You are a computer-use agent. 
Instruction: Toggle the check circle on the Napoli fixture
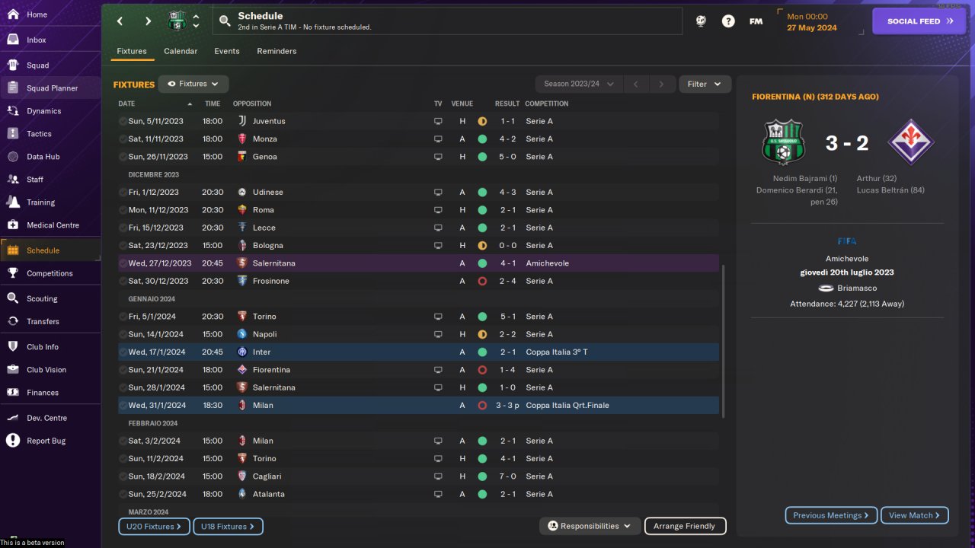coord(123,334)
